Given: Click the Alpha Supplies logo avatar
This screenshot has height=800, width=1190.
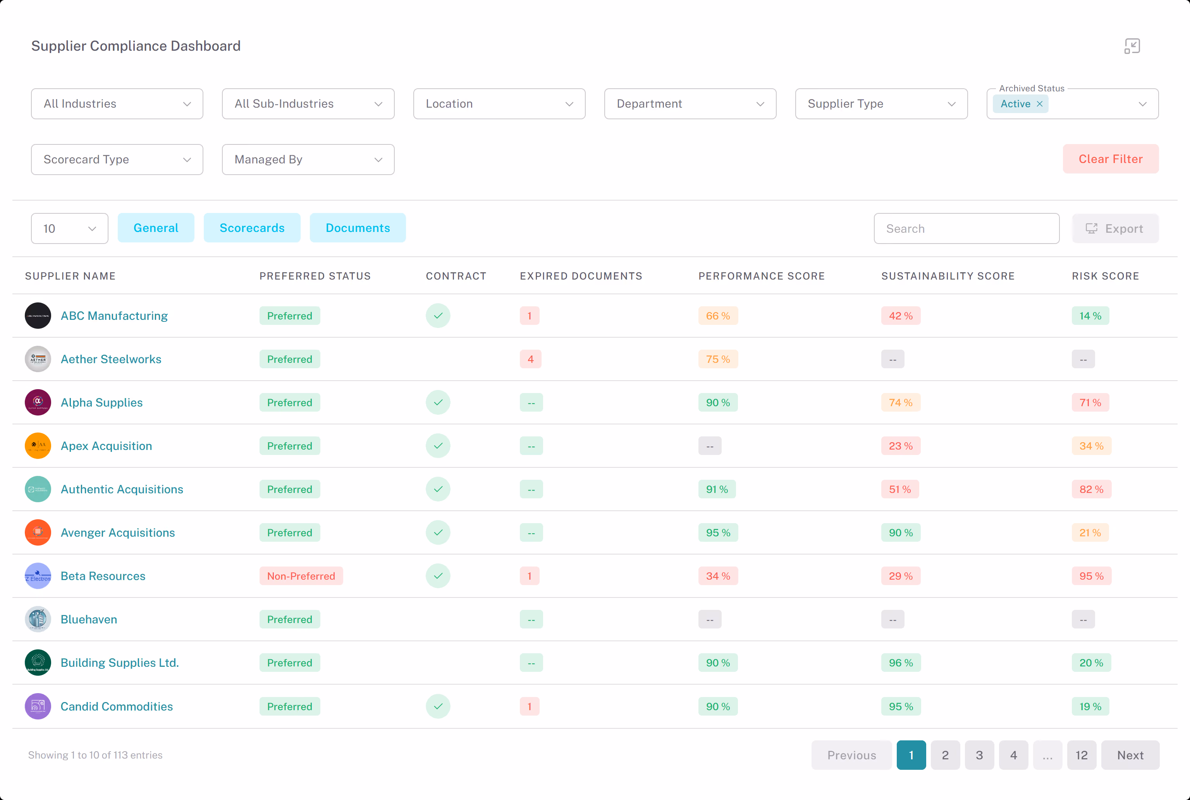Looking at the screenshot, I should (38, 403).
